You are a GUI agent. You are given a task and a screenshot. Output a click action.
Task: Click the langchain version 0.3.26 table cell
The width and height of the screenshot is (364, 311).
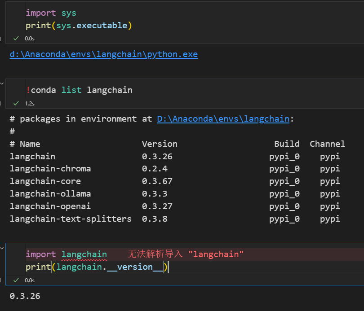pyautogui.click(x=157, y=157)
